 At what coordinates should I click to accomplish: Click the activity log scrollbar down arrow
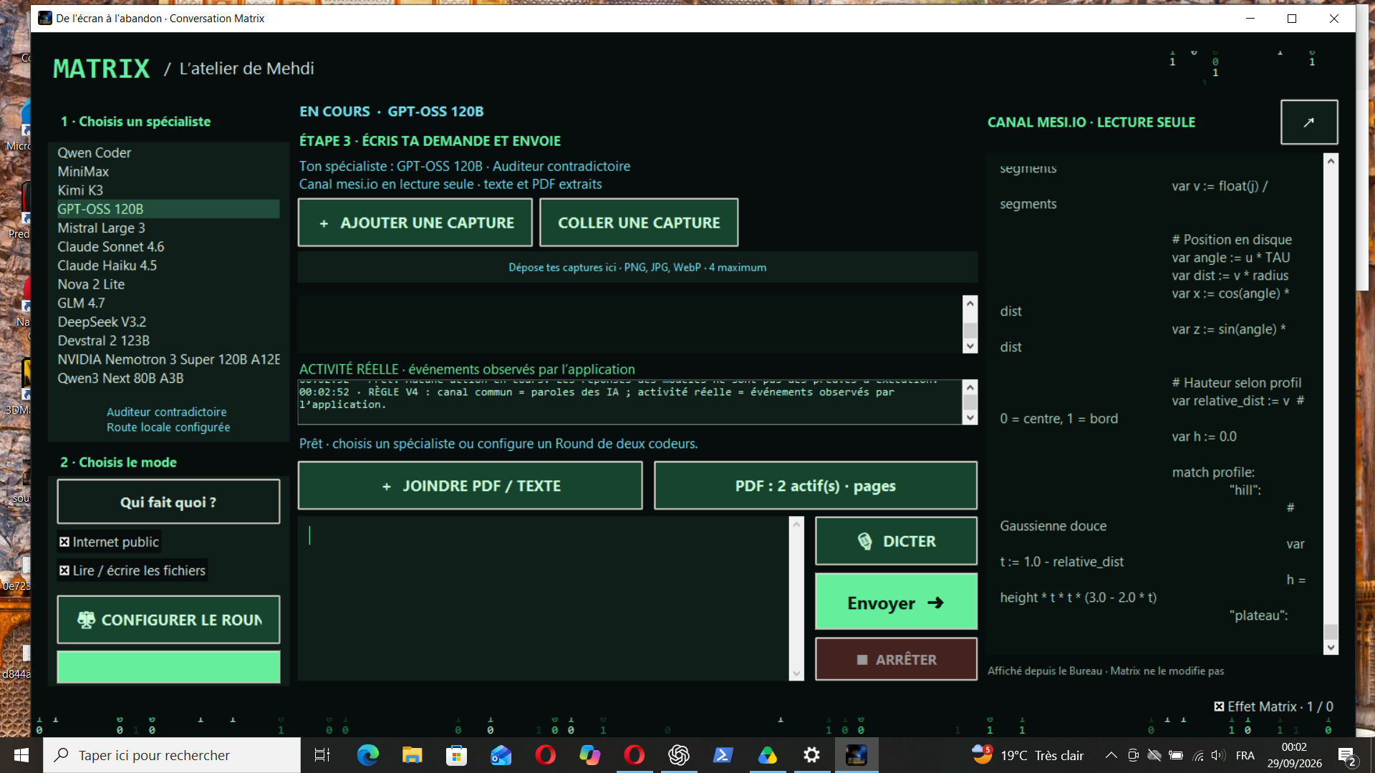pos(970,418)
